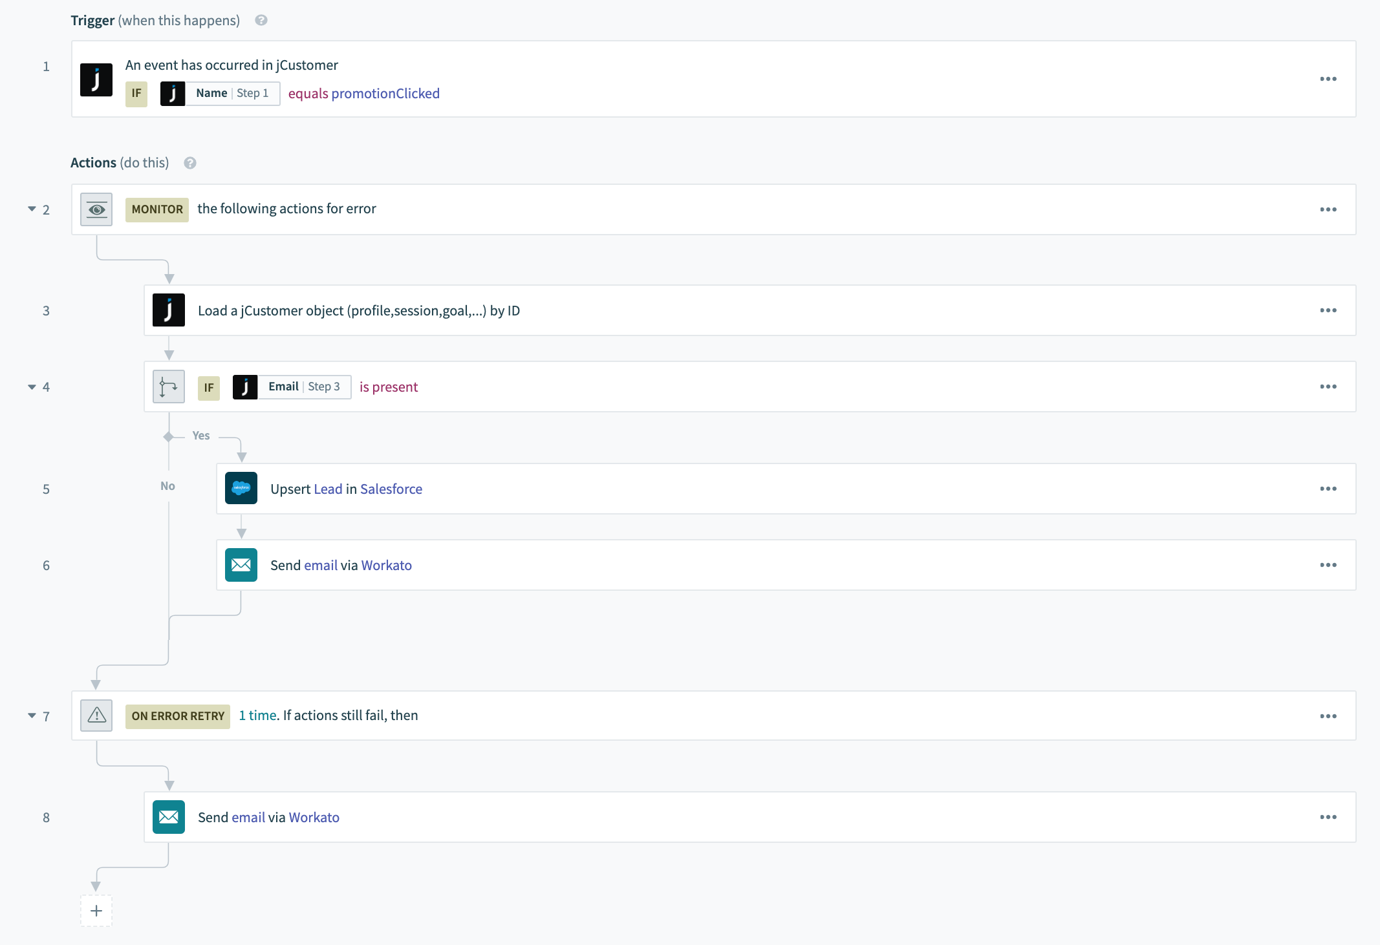Select 'Load a jCustomer object' step text
This screenshot has height=945, width=1380.
pyautogui.click(x=359, y=311)
